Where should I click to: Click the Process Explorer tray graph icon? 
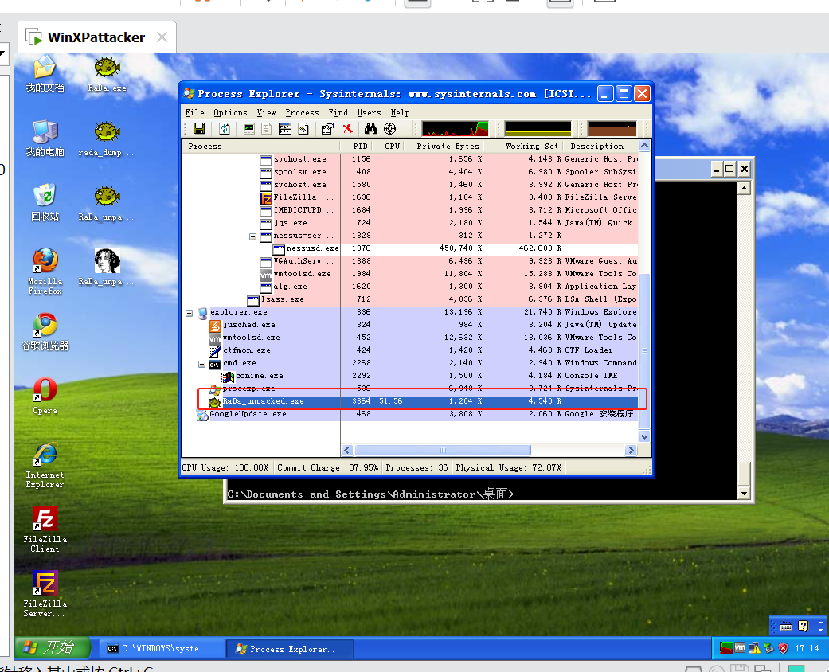(726, 647)
